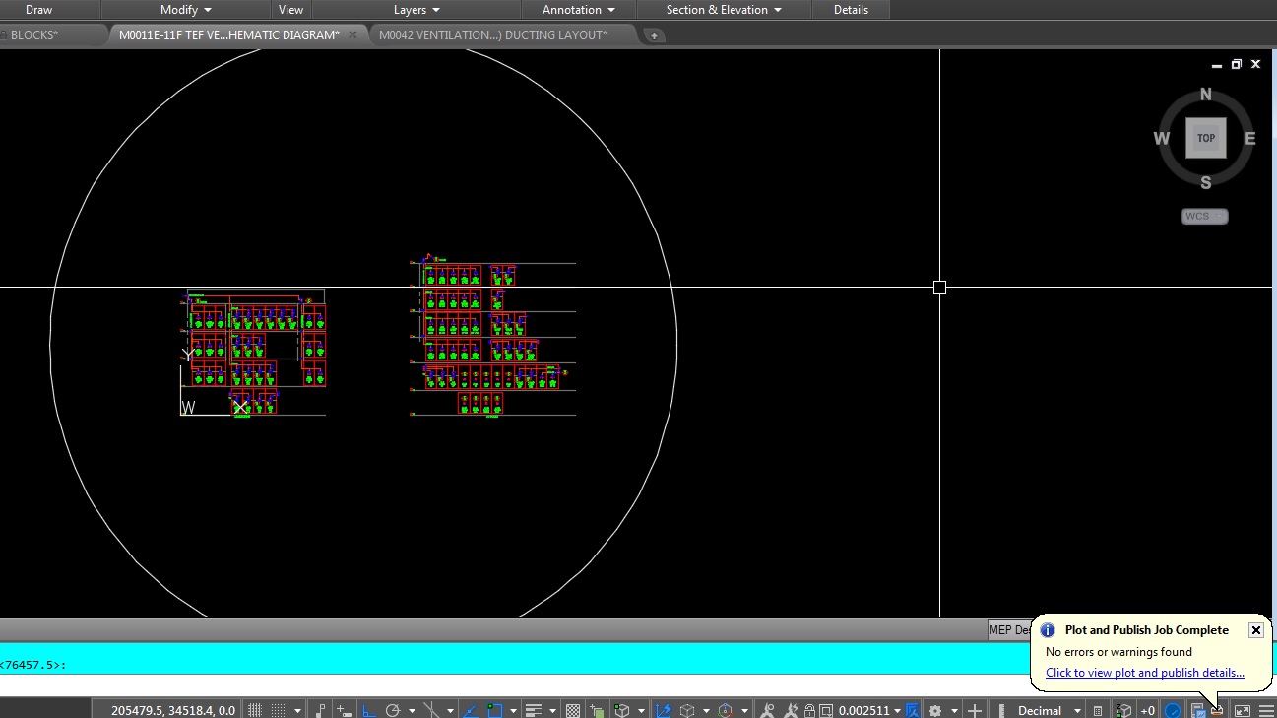Toggle the snap to drawing grid icon

[276, 709]
